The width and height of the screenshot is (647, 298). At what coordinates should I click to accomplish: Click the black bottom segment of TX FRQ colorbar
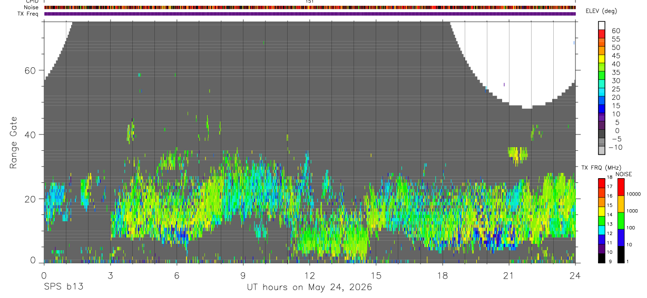point(601,259)
